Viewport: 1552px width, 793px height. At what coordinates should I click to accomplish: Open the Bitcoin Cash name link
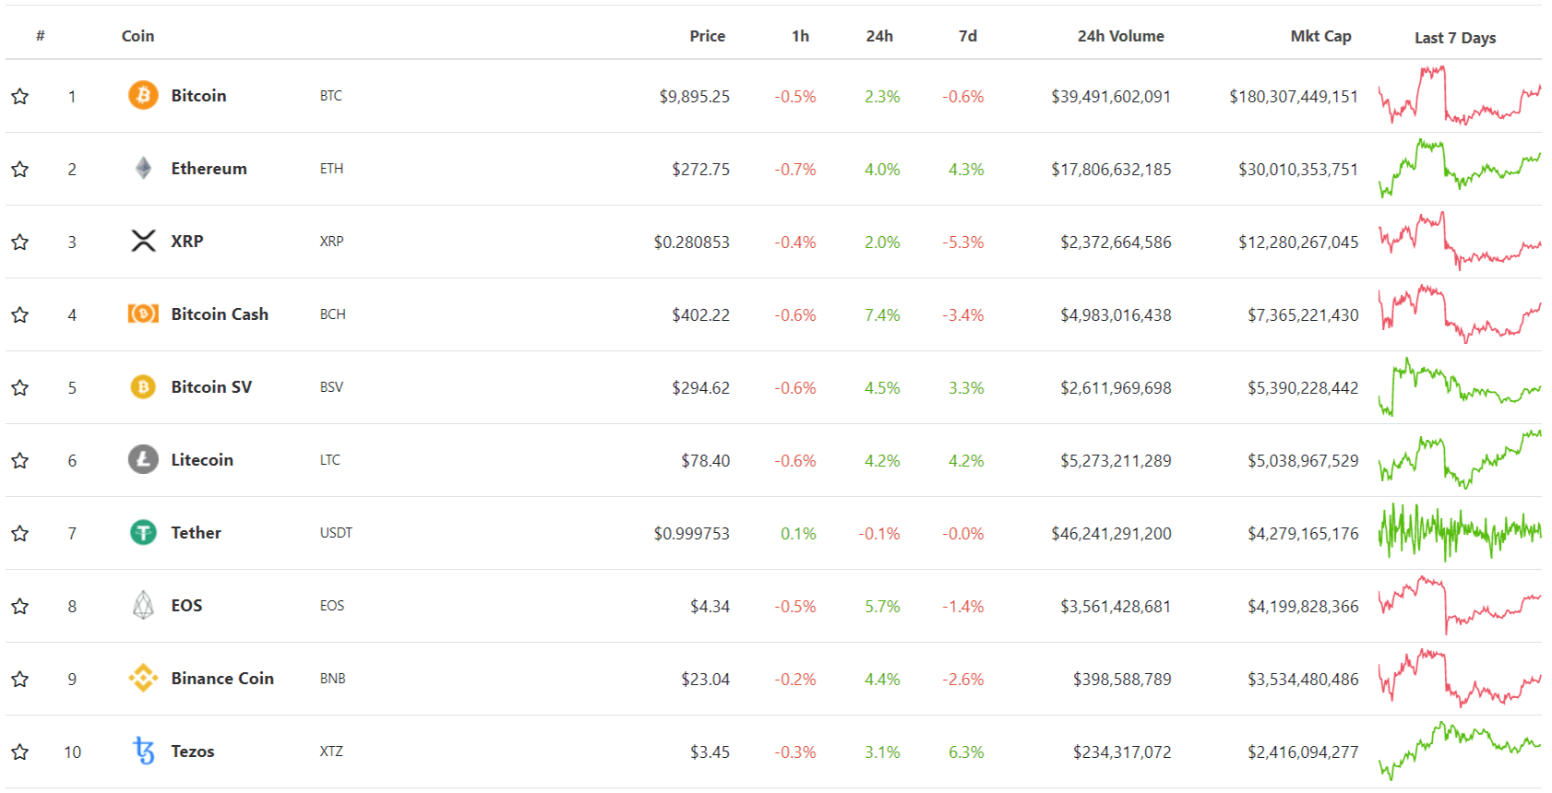pyautogui.click(x=220, y=314)
